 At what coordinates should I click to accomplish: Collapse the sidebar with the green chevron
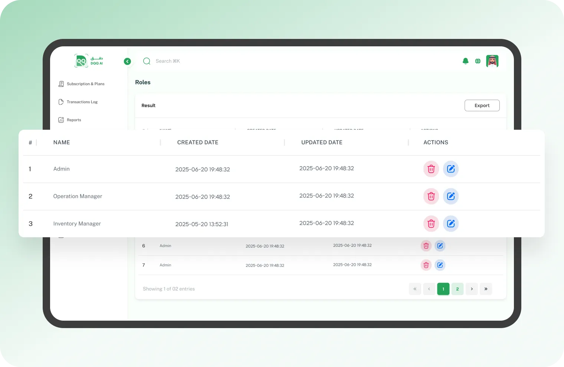(127, 61)
